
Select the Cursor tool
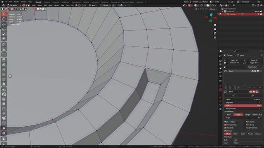tap(4, 19)
